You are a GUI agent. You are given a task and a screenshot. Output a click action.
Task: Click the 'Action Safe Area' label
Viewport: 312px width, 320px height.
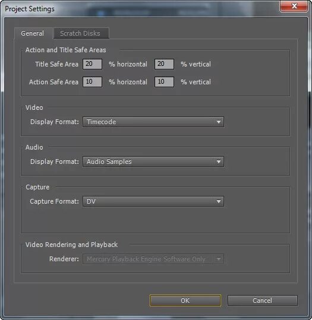53,82
